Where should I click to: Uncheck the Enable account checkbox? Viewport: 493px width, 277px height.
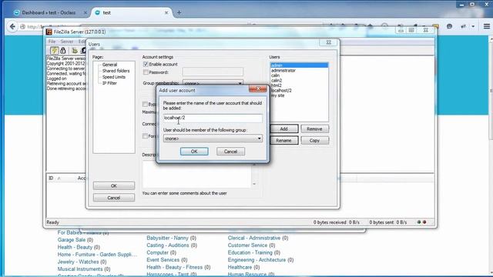(x=146, y=64)
